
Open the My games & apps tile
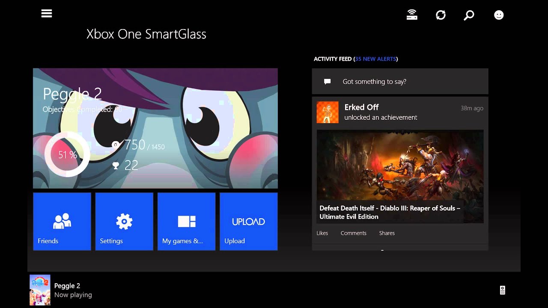pos(187,221)
